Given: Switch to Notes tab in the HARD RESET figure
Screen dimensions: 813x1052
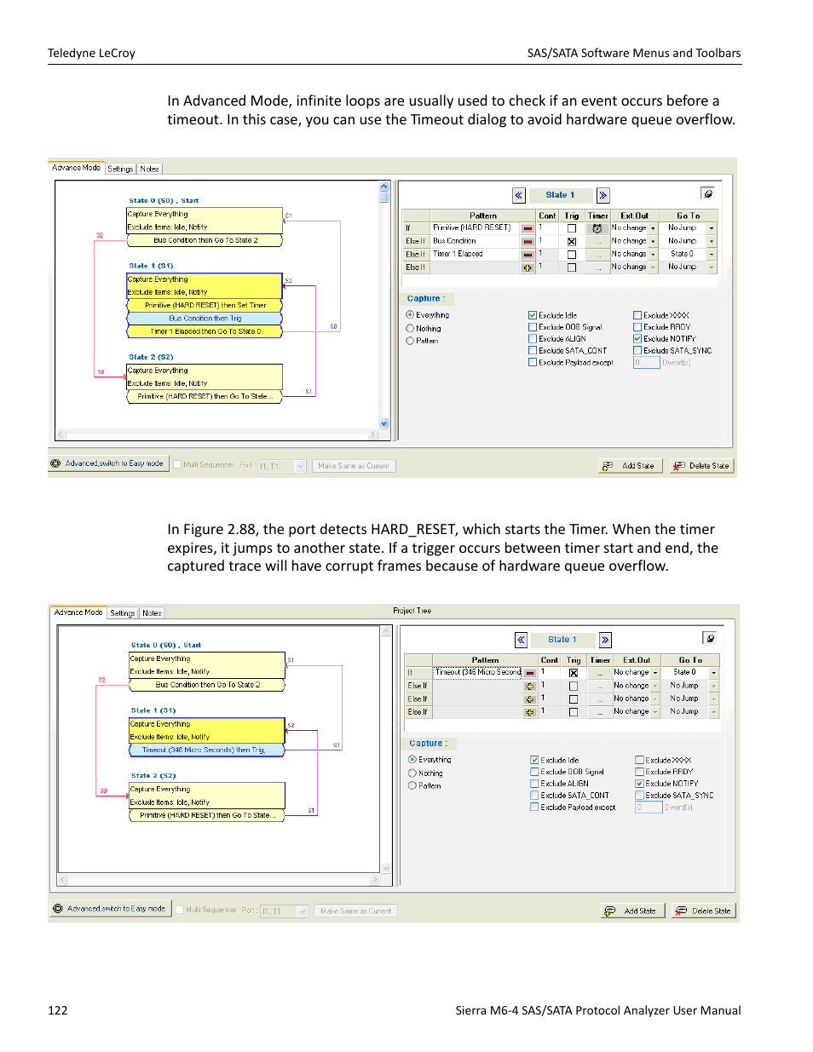Looking at the screenshot, I should [149, 169].
